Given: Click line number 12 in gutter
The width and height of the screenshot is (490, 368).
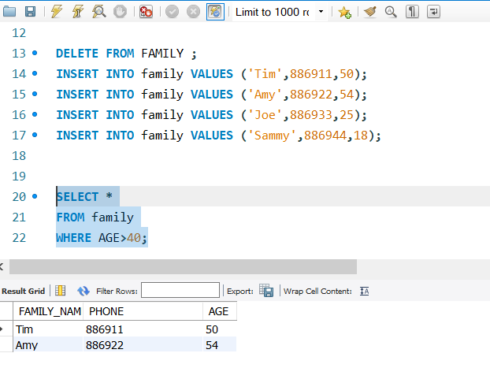Looking at the screenshot, I should [x=19, y=33].
